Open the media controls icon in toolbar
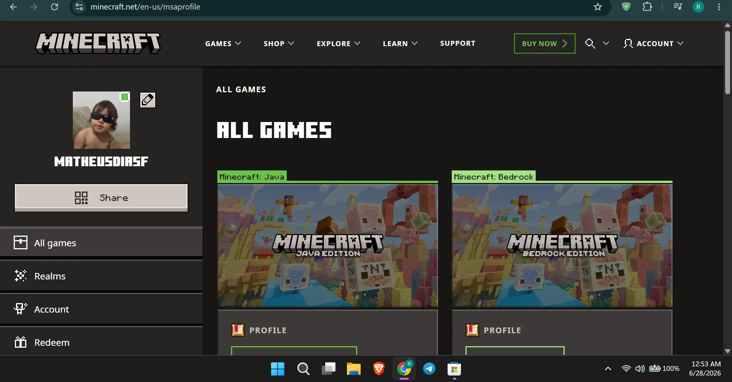This screenshot has width=732, height=382. 678,6
